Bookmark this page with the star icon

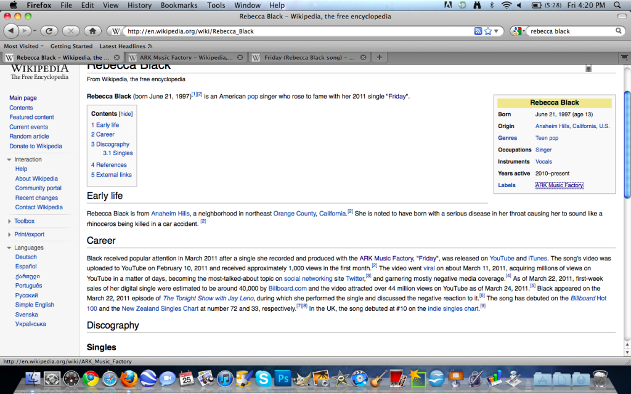488,31
